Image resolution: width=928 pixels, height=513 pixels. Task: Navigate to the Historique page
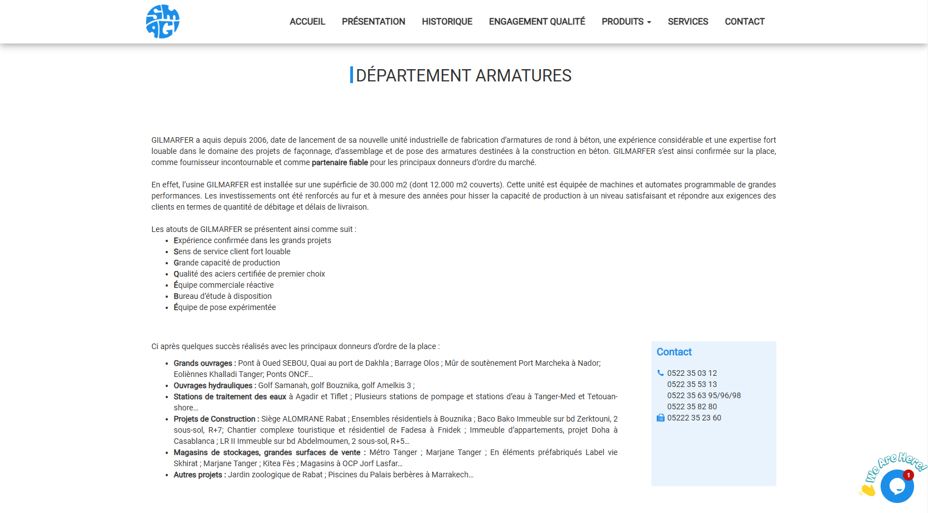[x=447, y=22]
